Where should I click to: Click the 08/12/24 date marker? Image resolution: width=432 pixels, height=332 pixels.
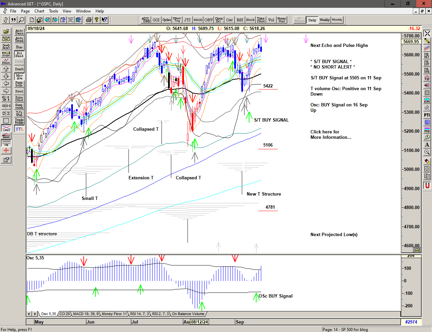pyautogui.click(x=199, y=322)
